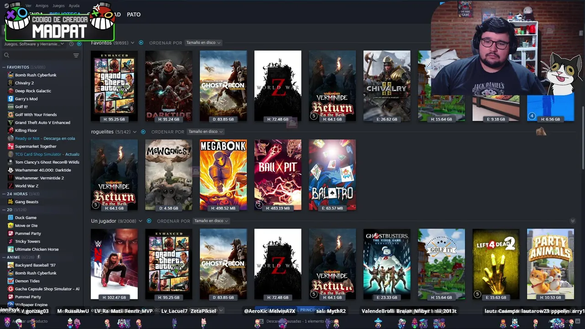The width and height of the screenshot is (585, 329).
Task: Toggle the ready-to-play filter icon in sidebar
Action: click(79, 44)
